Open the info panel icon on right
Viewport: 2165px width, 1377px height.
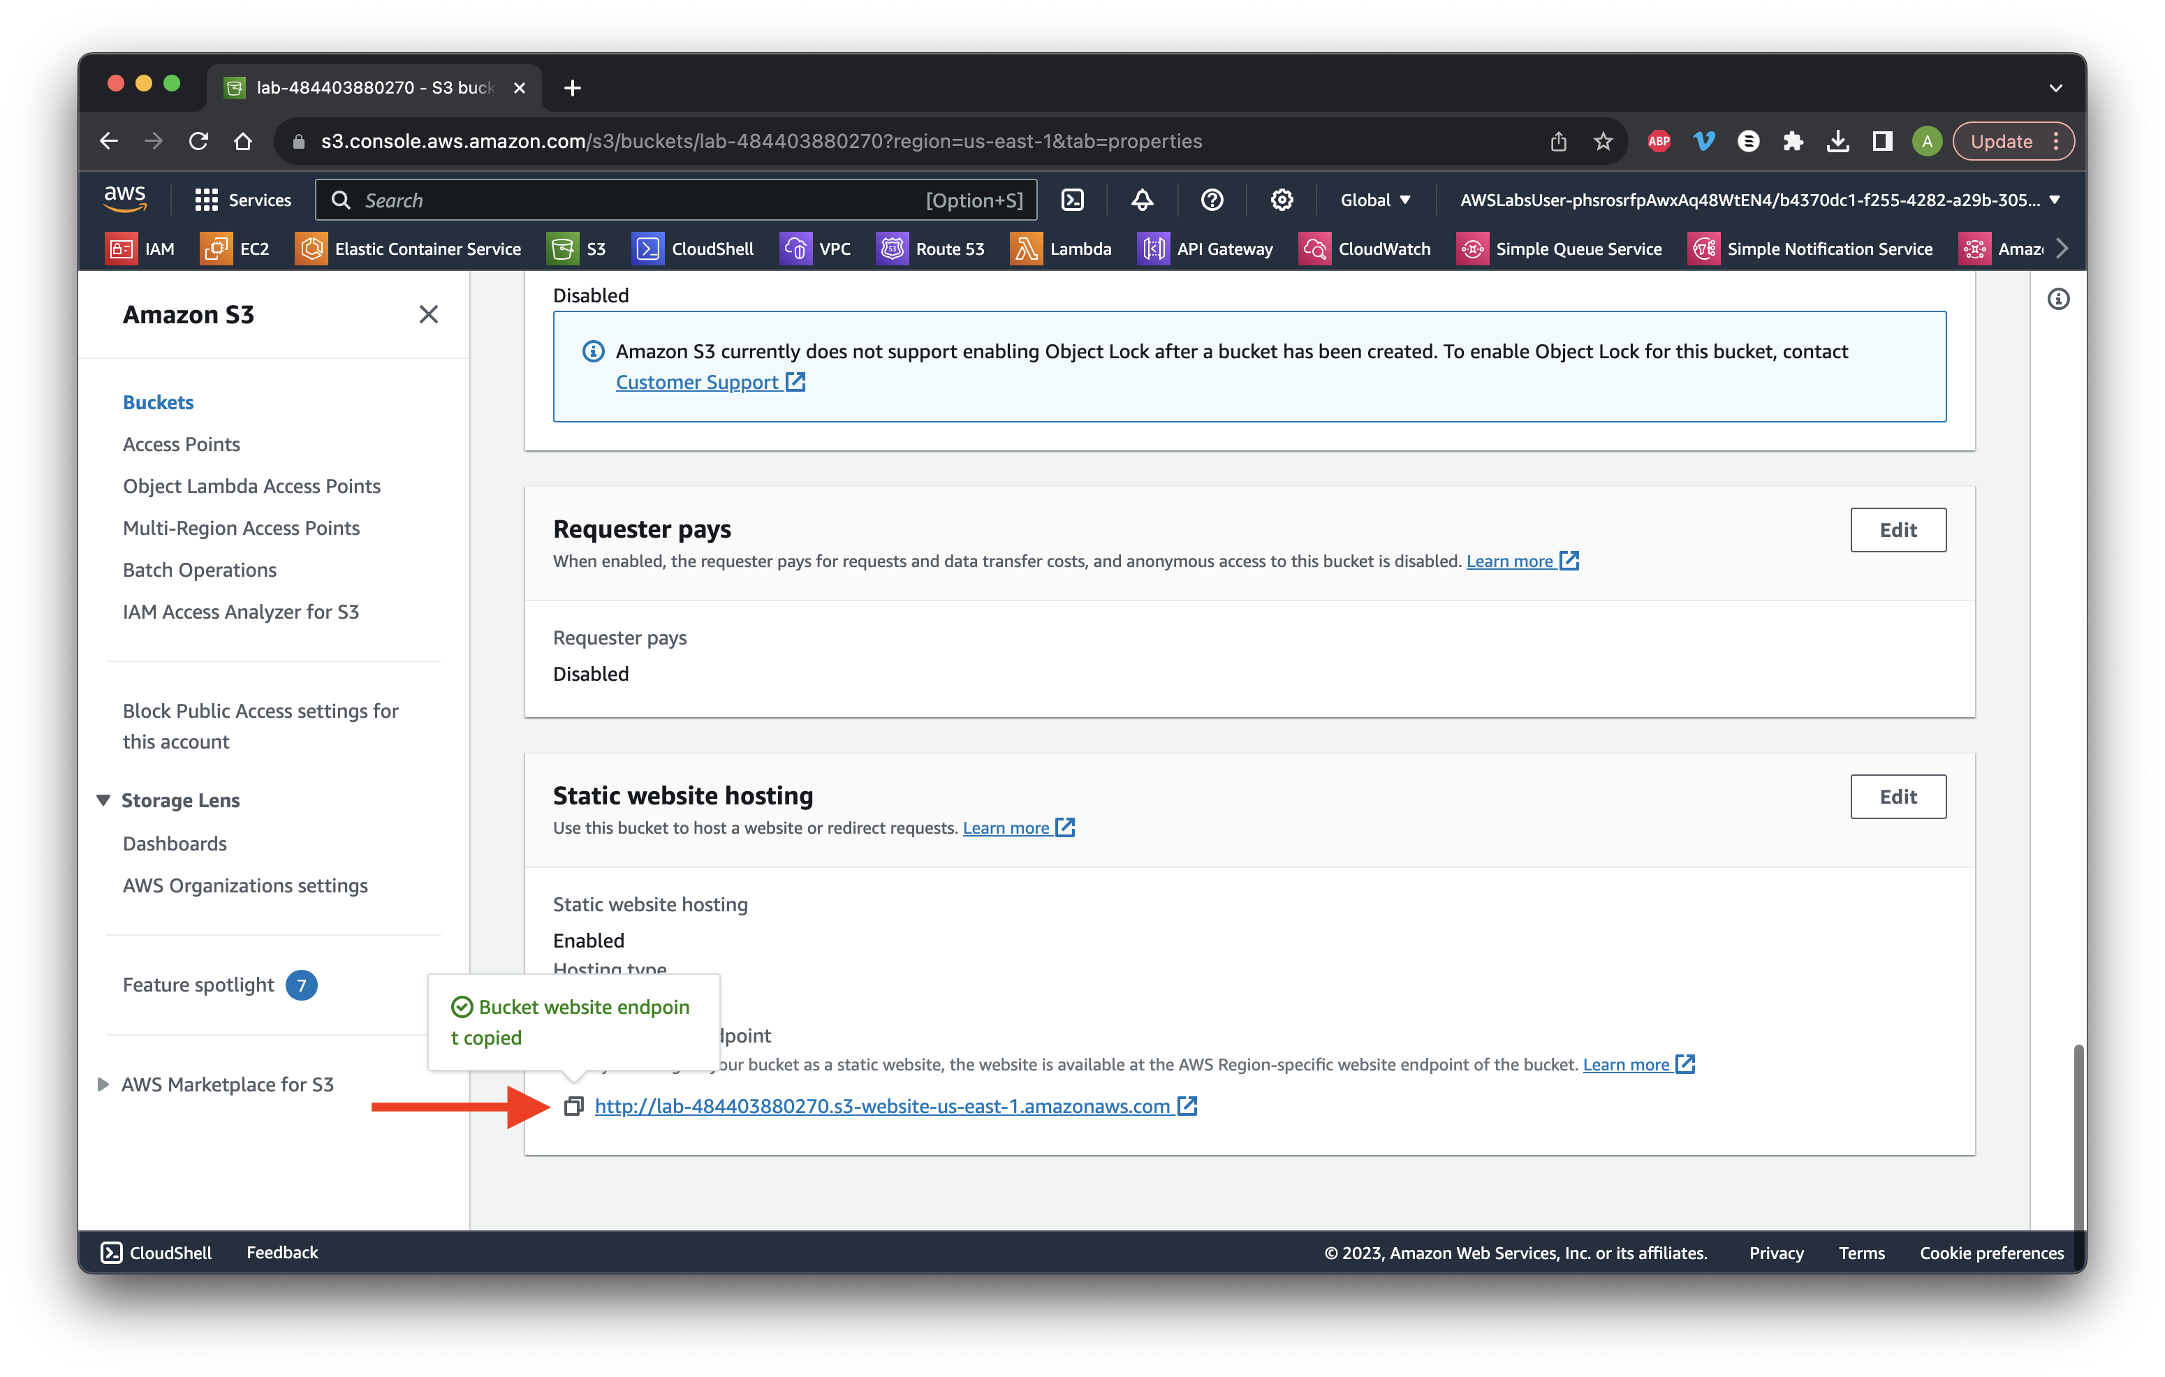click(2058, 300)
